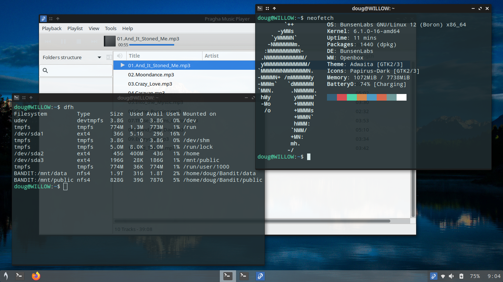Click the speaker column header icon in playlist
The height and width of the screenshot is (282, 503).
point(119,56)
